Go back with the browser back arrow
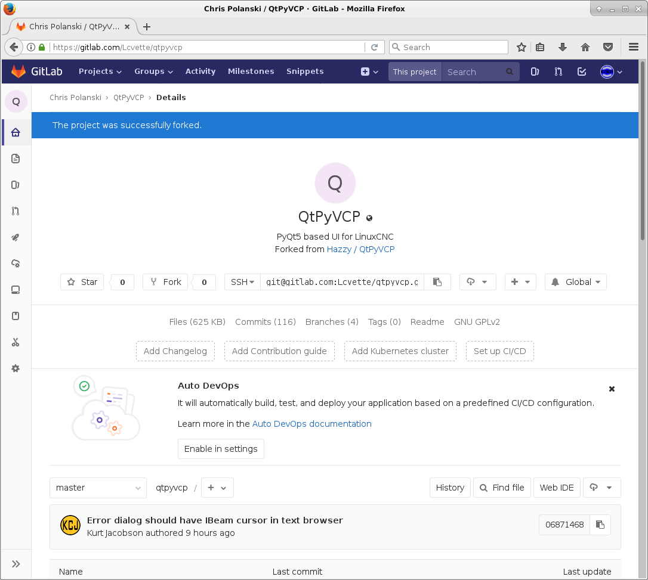 pyautogui.click(x=14, y=47)
